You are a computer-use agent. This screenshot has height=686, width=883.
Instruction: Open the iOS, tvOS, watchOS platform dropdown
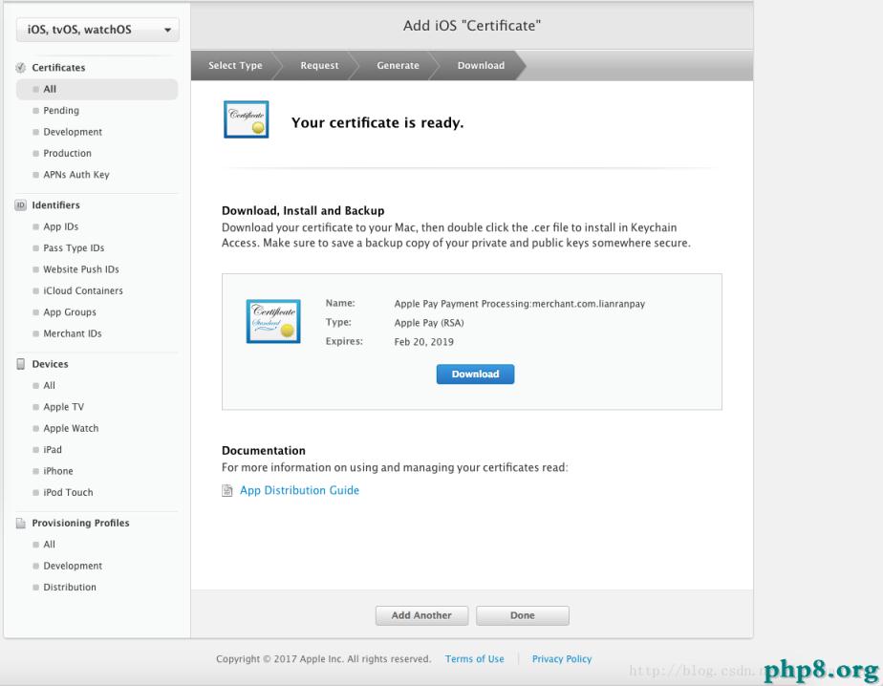click(97, 31)
